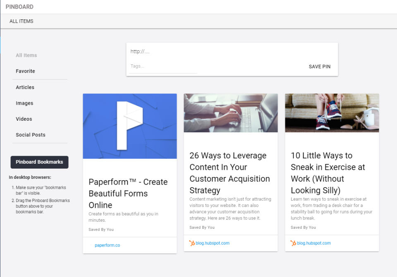Open the Paperform Create Beautiful Forms title
Screen dimensions: 397x277
(128, 193)
